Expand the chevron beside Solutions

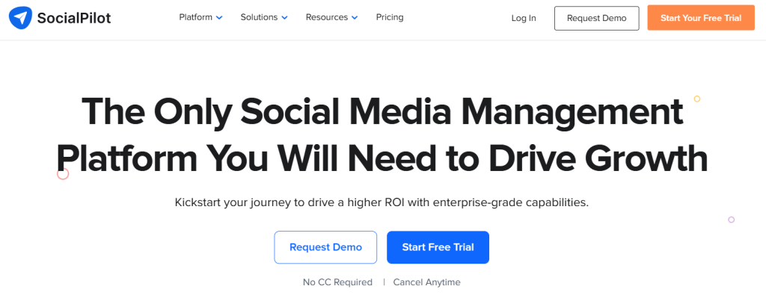[285, 18]
